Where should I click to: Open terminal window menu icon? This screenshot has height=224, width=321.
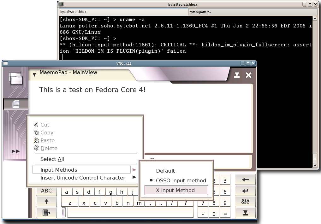61,4
